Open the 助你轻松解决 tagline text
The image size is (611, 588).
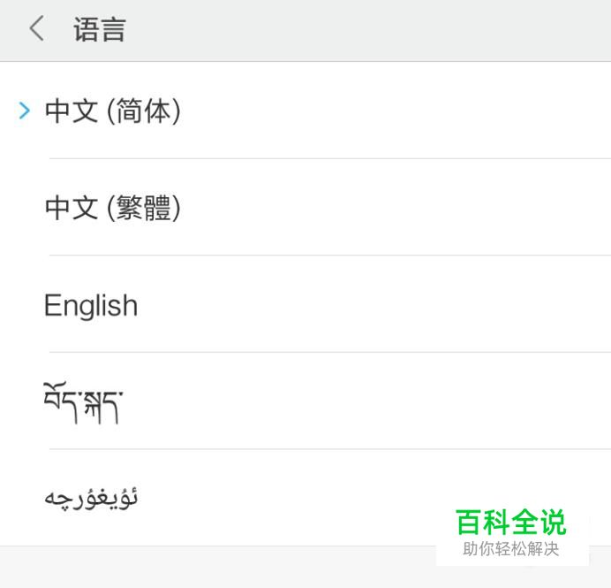point(511,549)
